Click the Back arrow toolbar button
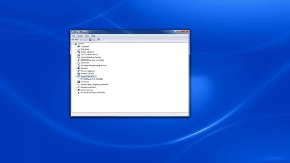The height and width of the screenshot is (163, 290). 73,39
